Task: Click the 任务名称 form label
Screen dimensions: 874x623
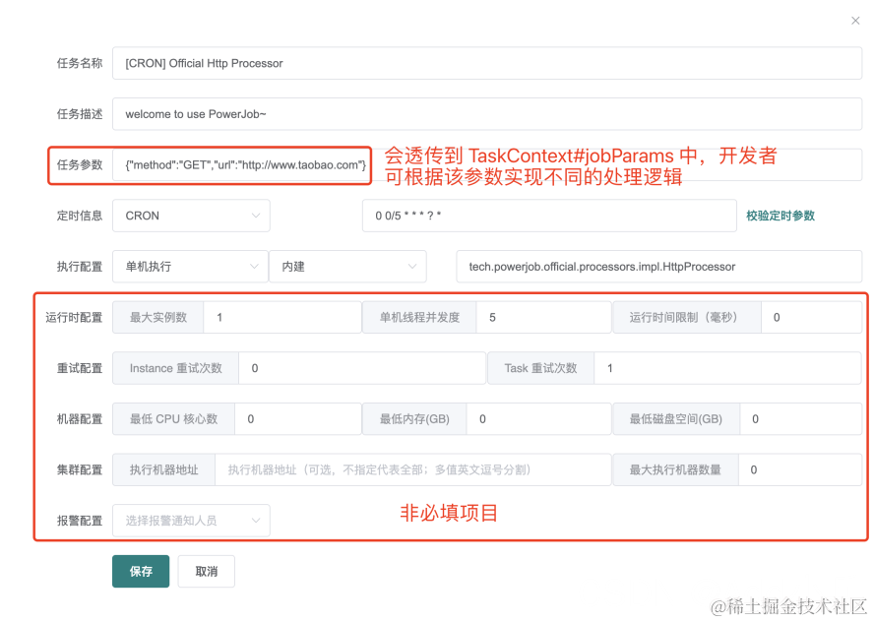Action: (x=80, y=63)
